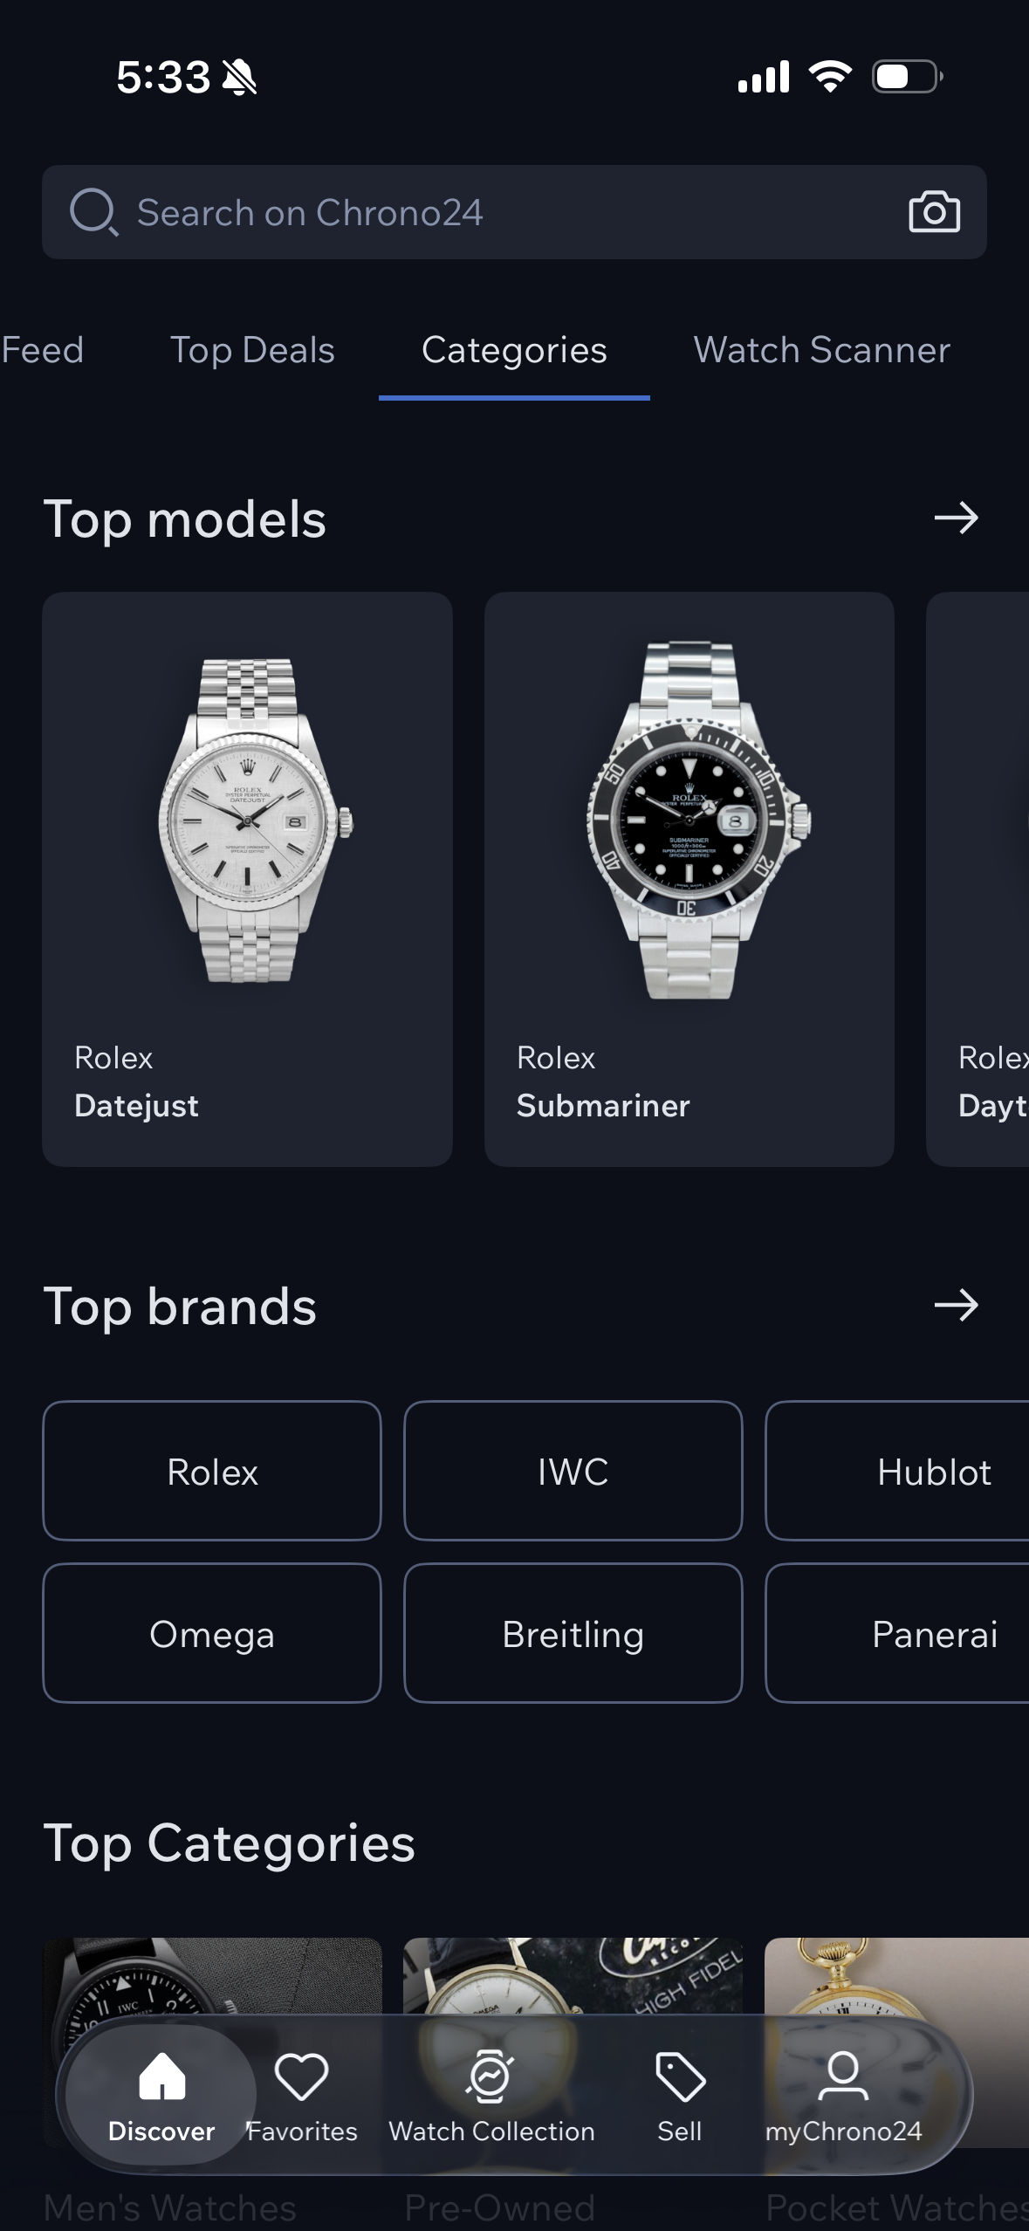Open the myChrono24 profile icon

843,2077
